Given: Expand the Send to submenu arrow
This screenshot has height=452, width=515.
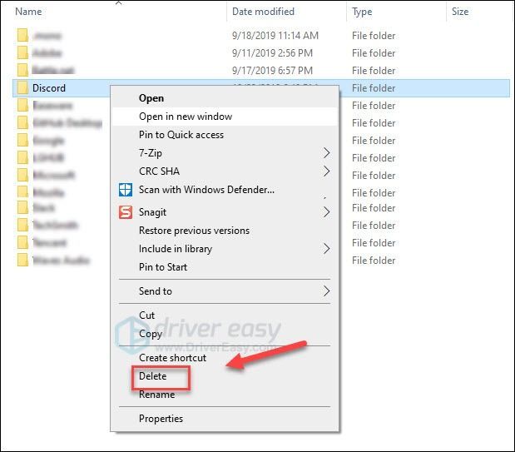Looking at the screenshot, I should pyautogui.click(x=326, y=291).
